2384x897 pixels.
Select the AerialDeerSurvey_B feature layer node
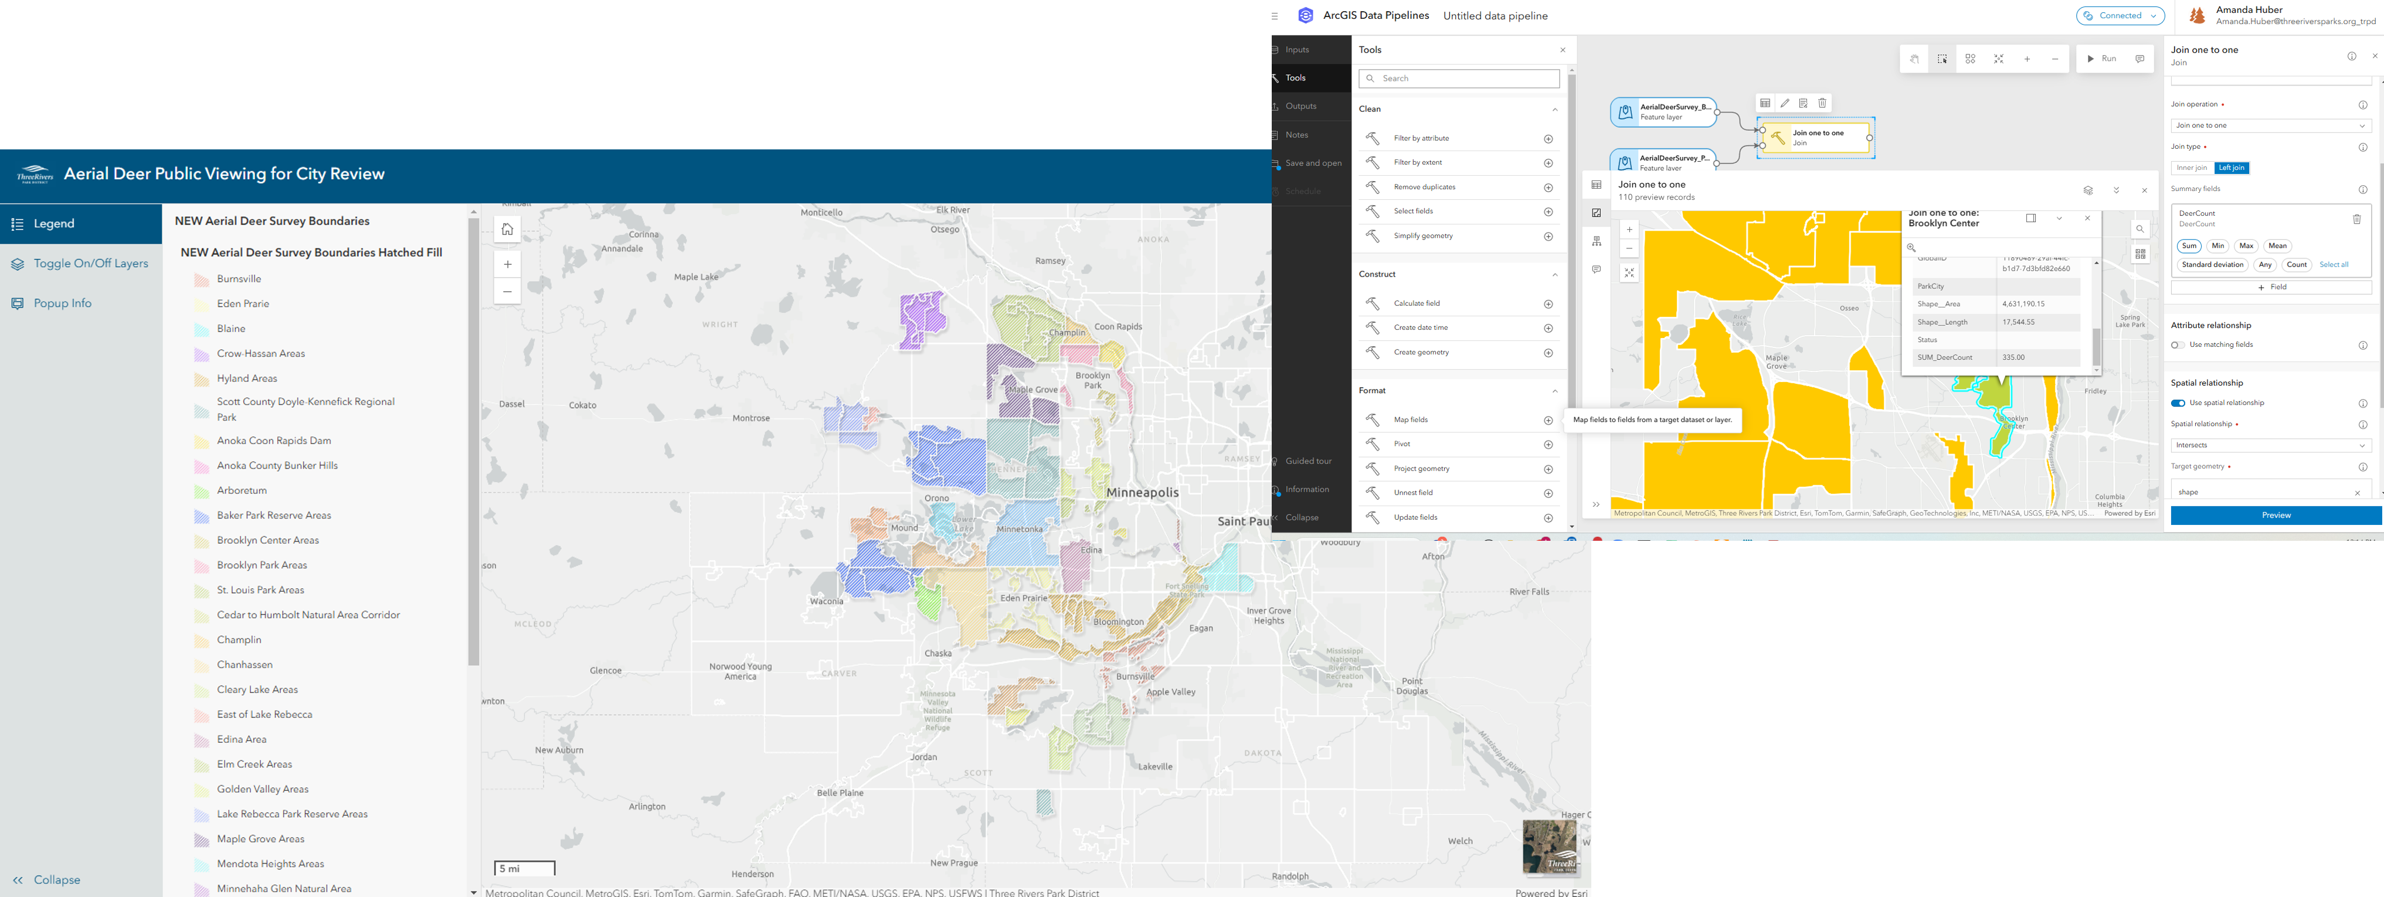click(1663, 112)
